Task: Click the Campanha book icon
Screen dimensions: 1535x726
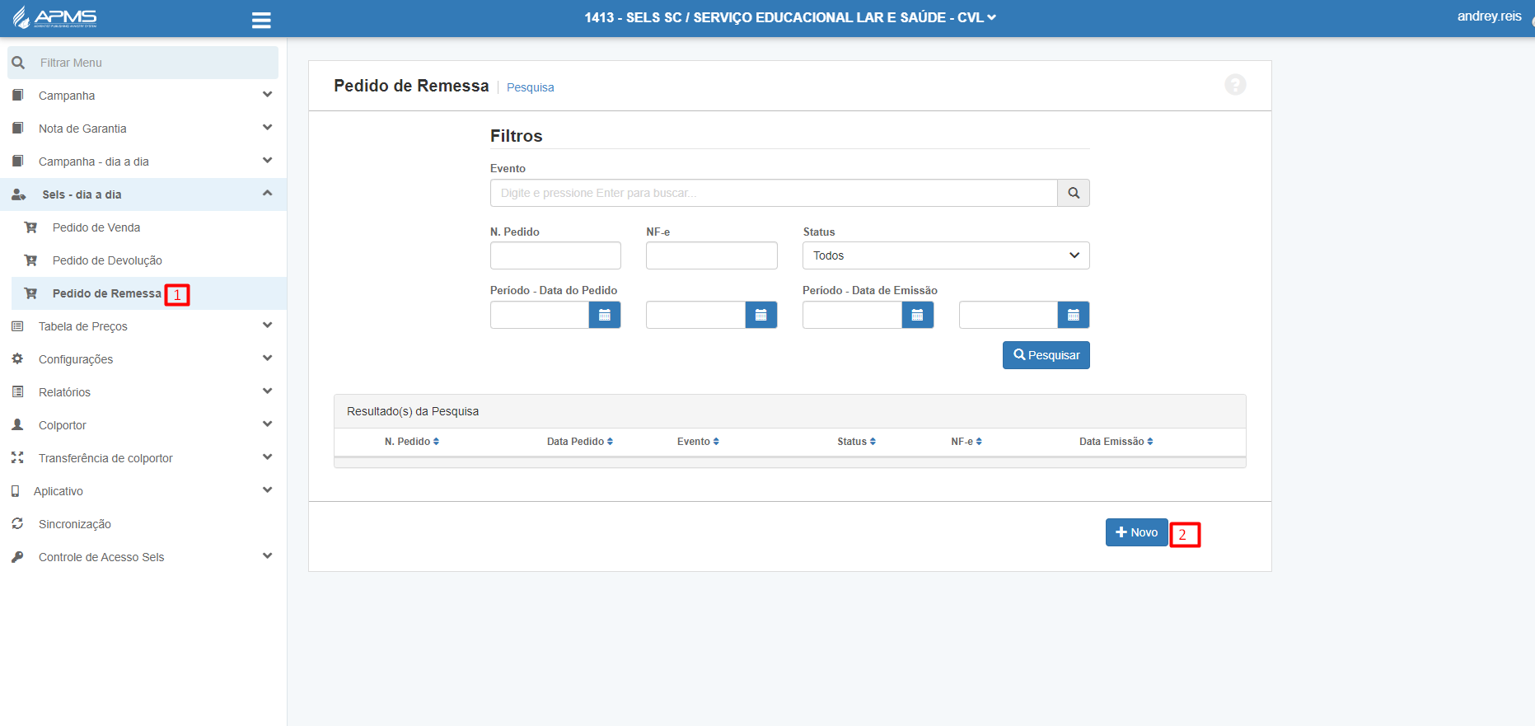Action: [x=18, y=95]
